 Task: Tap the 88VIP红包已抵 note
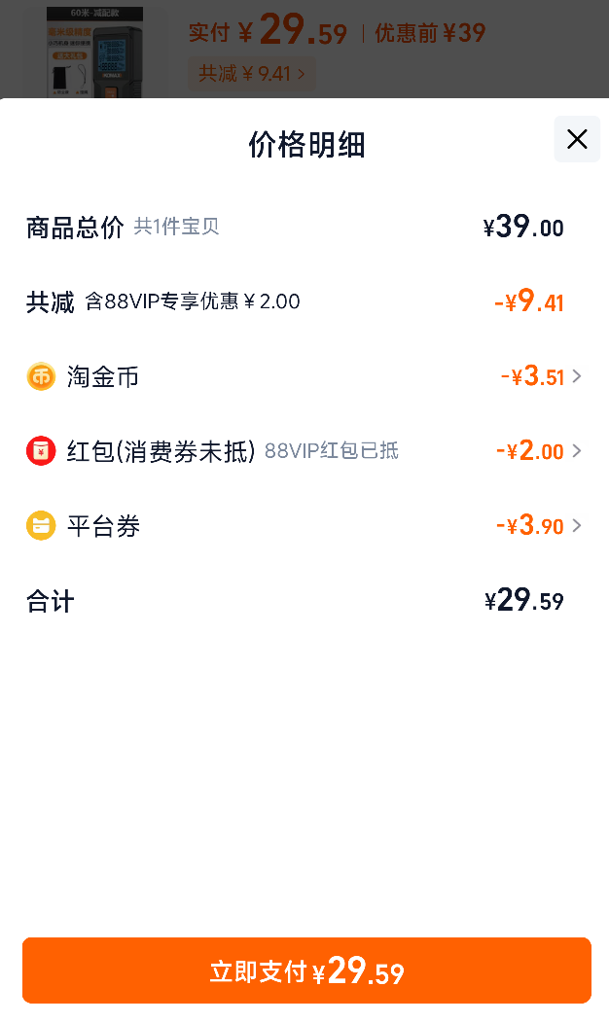click(332, 451)
